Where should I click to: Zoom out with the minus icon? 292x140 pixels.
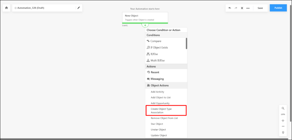coord(283,126)
